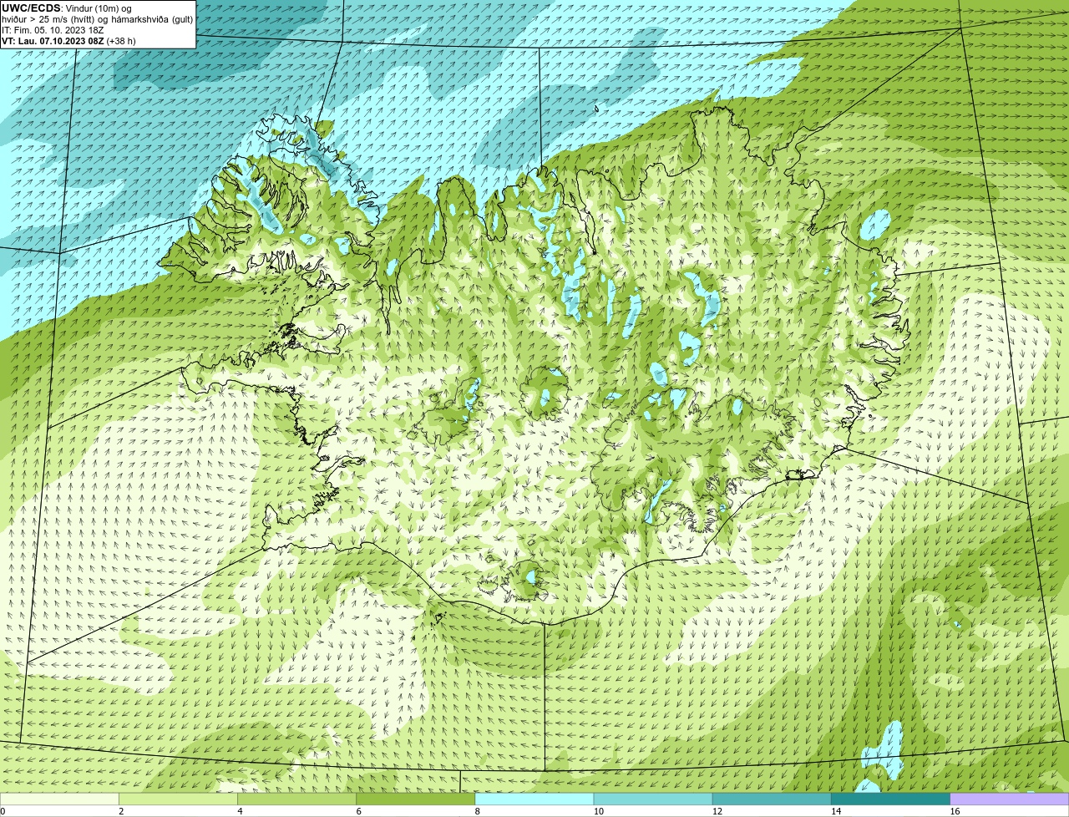Click the legend tick label '4'
Screen dimensions: 1069x817
(240, 811)
